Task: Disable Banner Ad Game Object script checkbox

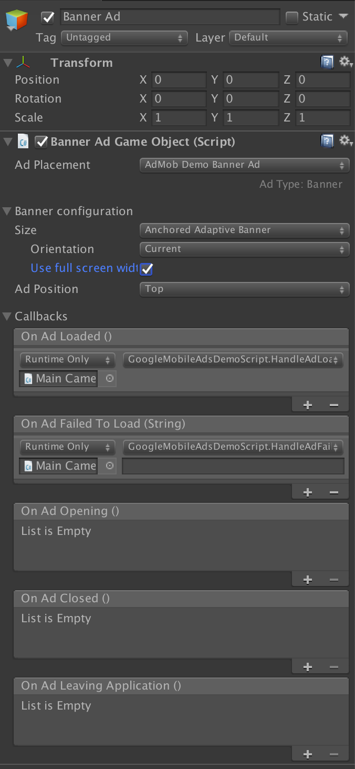Action: (41, 141)
